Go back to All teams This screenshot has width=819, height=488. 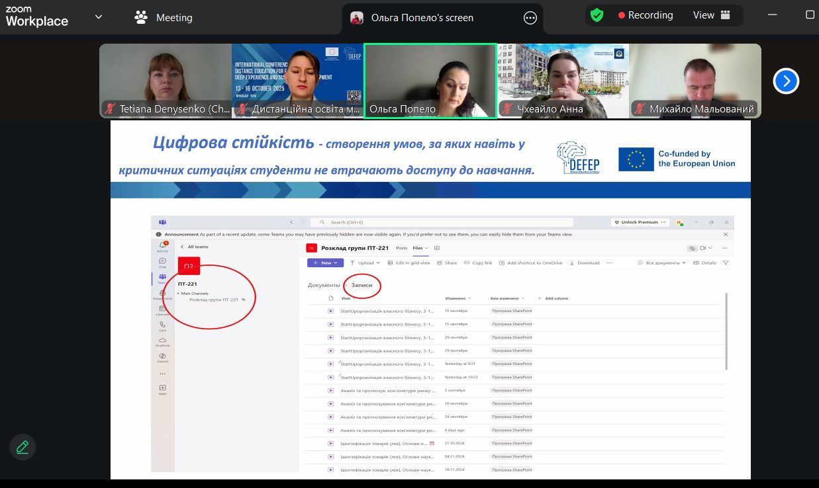[x=194, y=247]
